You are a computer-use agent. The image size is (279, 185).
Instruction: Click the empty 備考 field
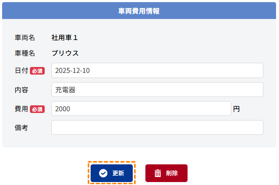[157, 127]
